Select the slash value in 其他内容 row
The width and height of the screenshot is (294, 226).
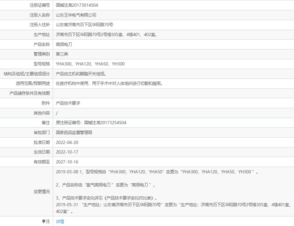(x=57, y=113)
